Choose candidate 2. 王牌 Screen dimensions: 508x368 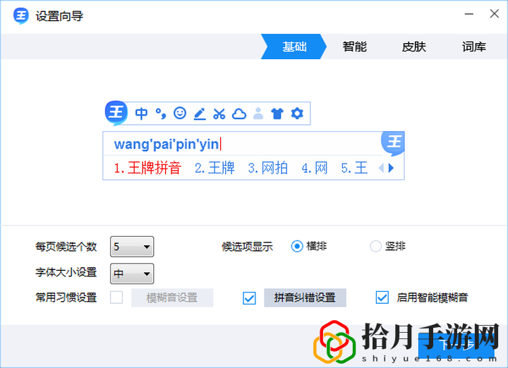coord(214,168)
